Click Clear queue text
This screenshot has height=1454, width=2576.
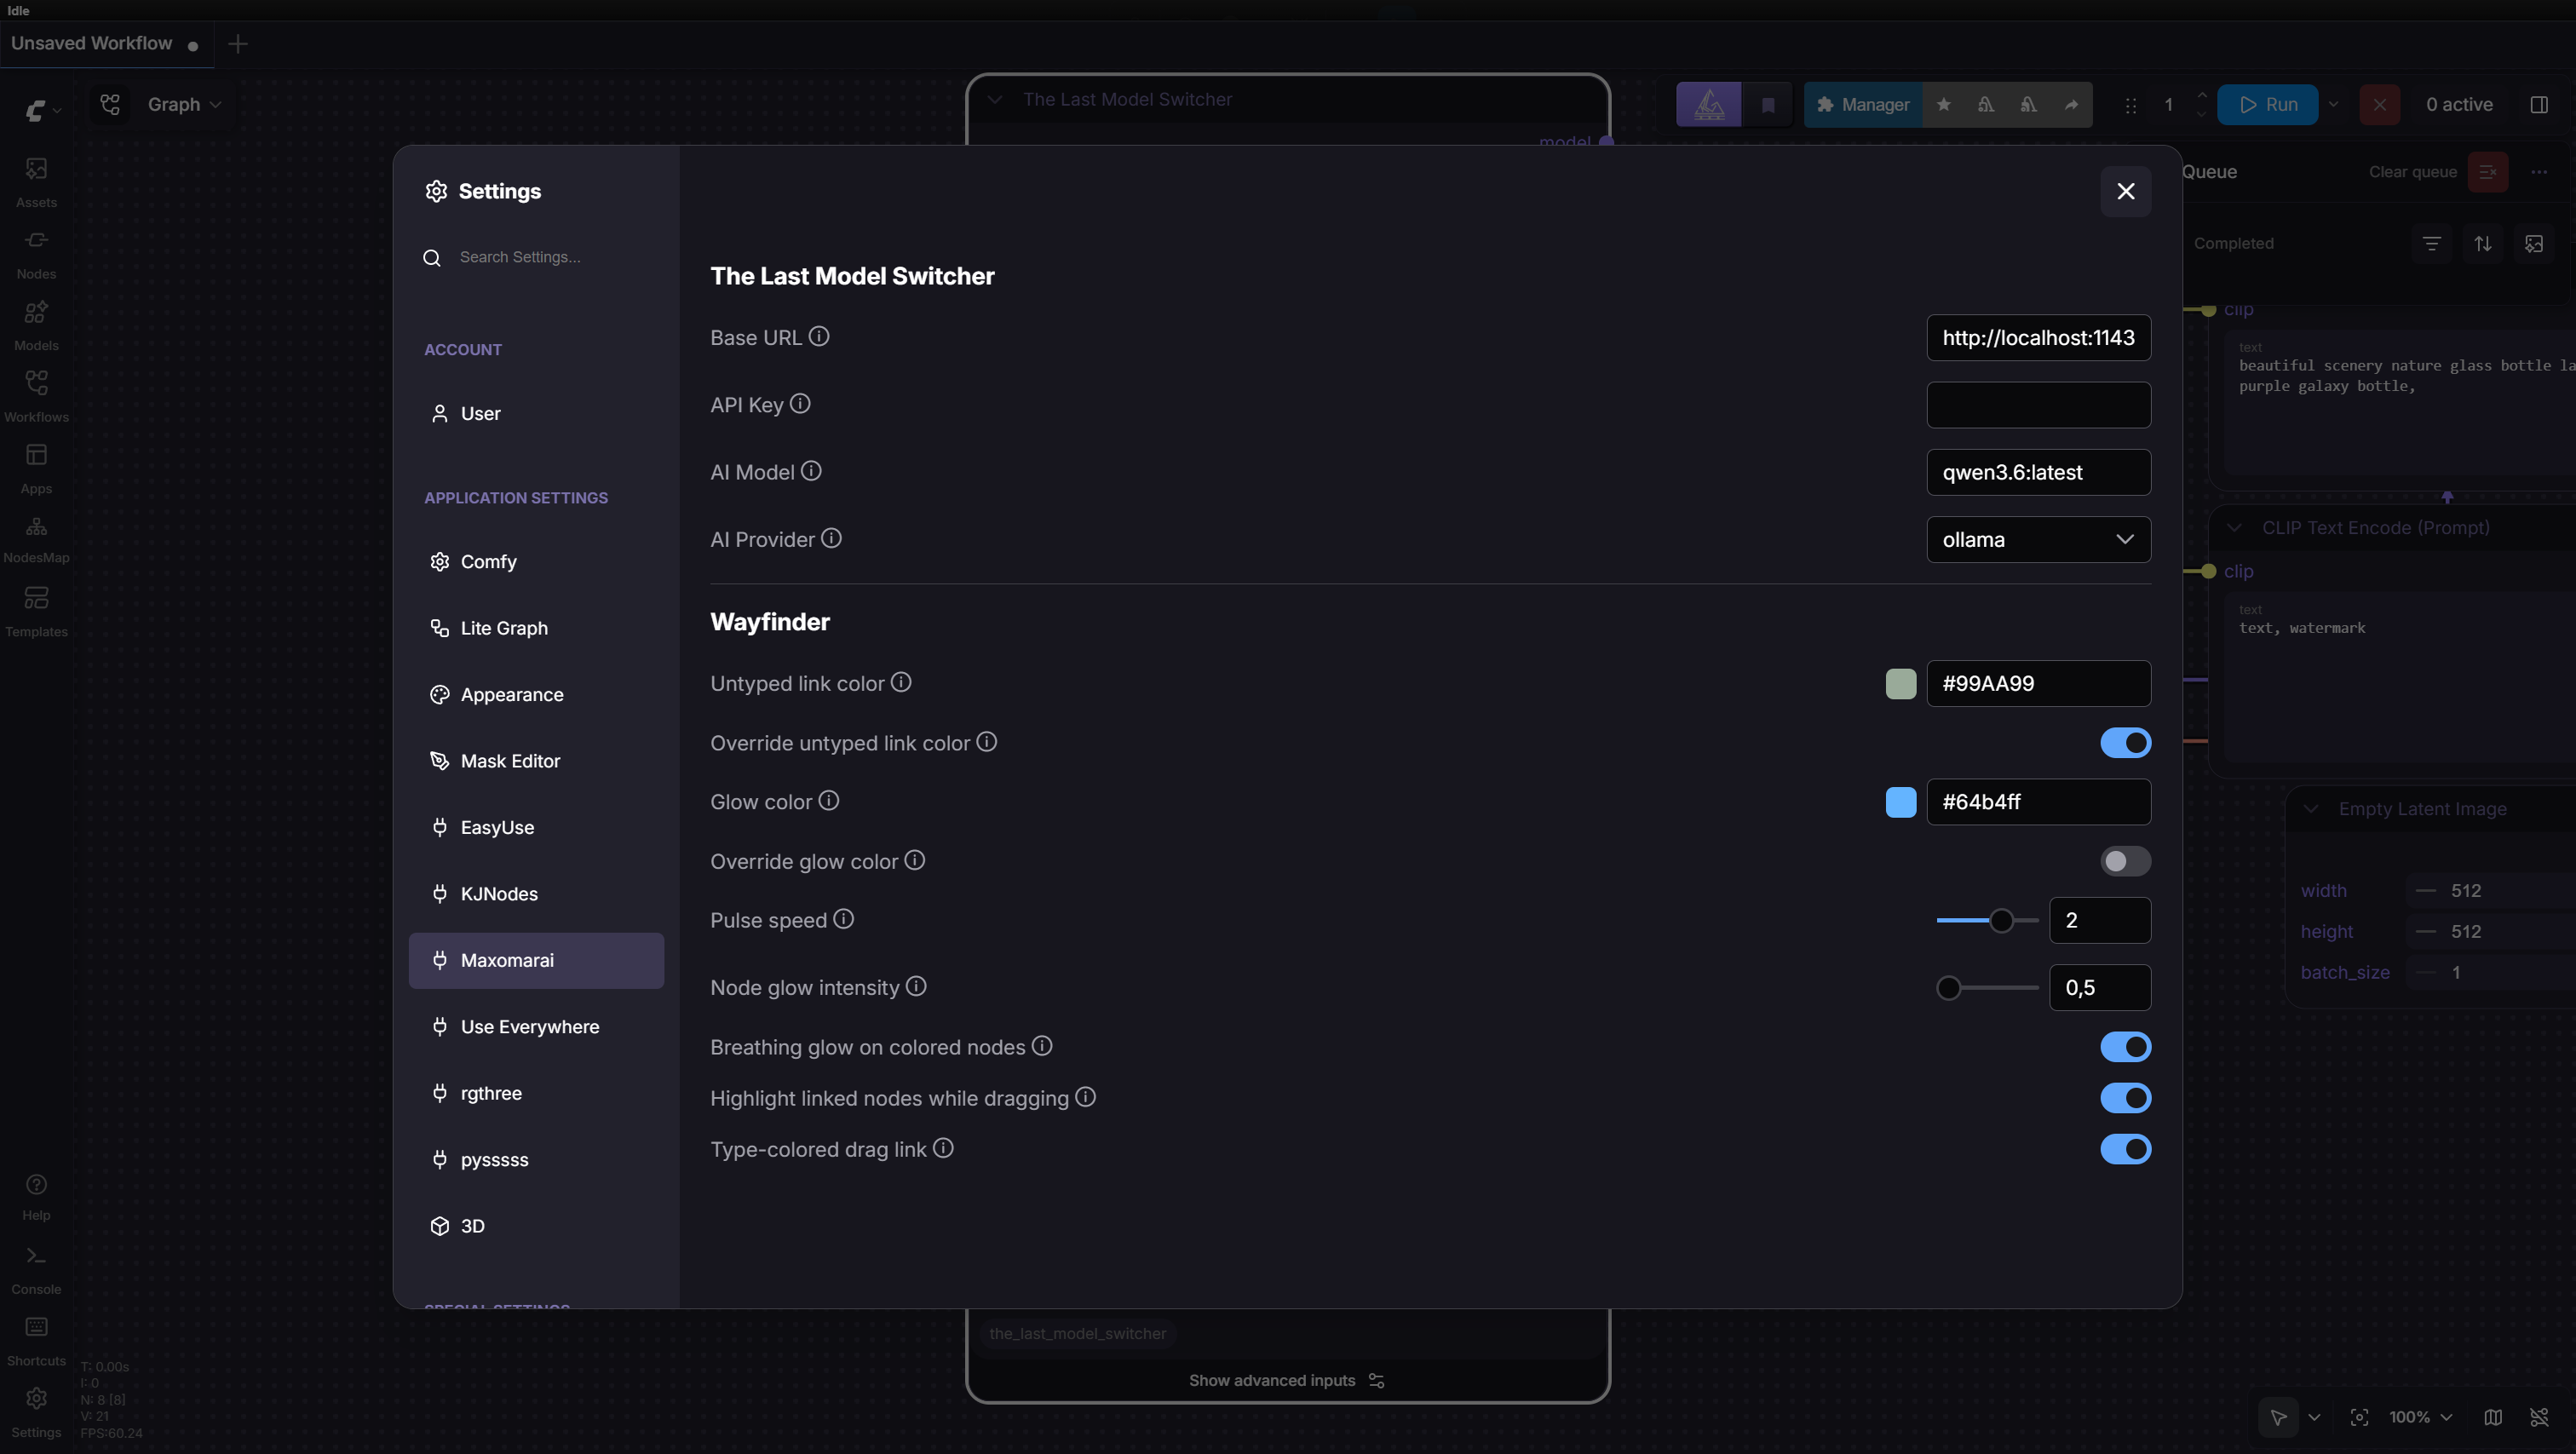coord(2412,172)
